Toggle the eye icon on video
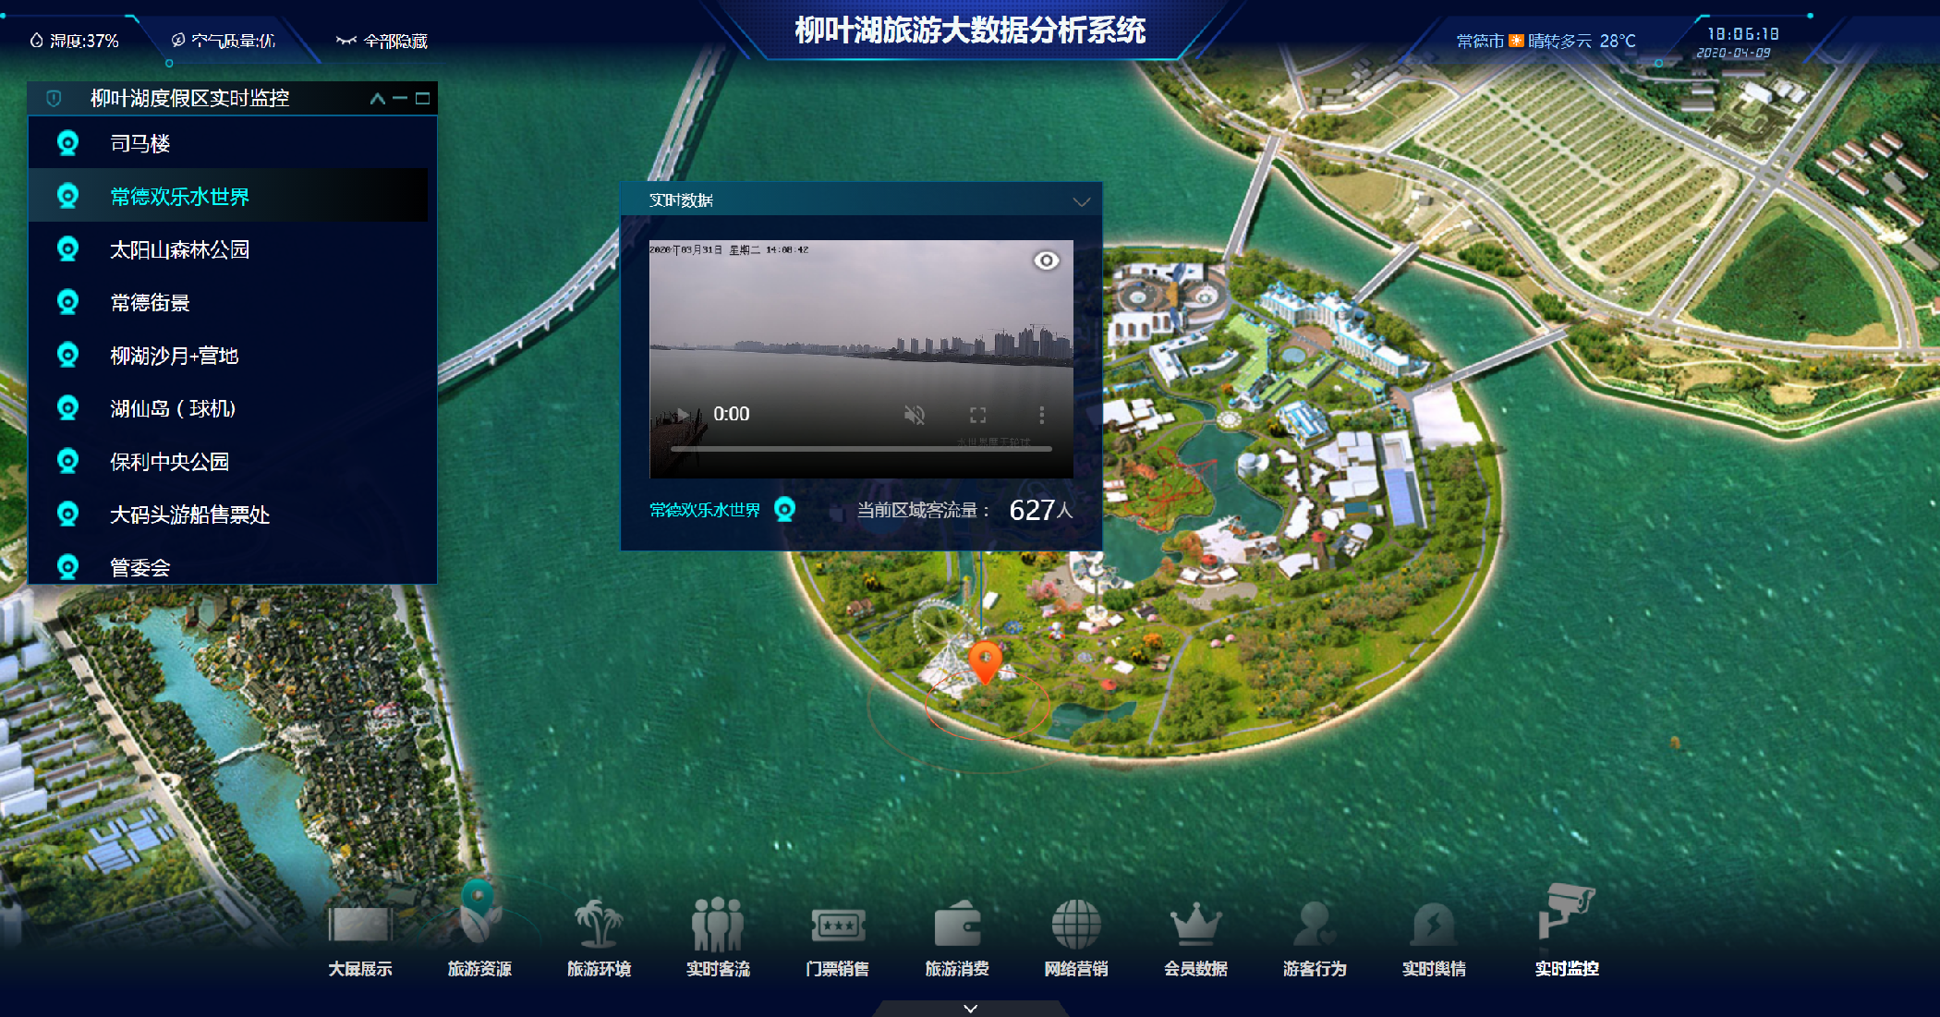Screen dimensions: 1940x1017 click(1046, 260)
